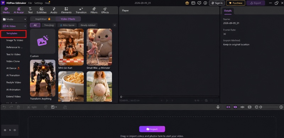Click the Export button
This screenshot has height=138, width=284.
[256, 3]
